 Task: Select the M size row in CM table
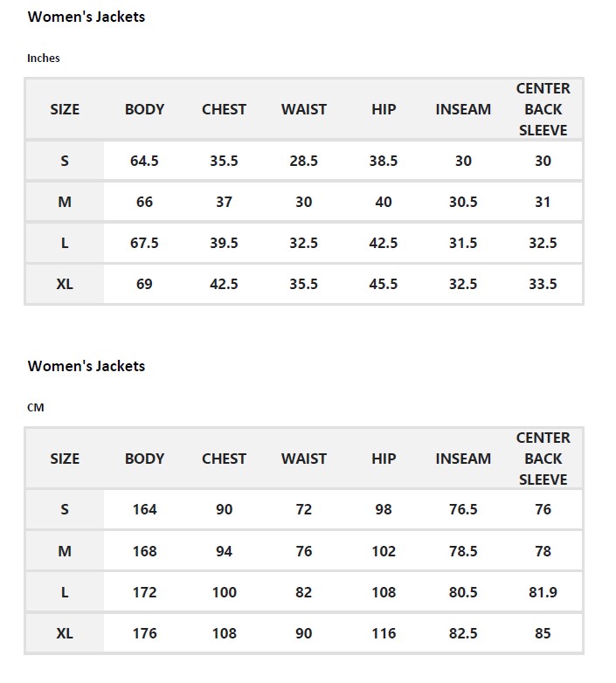(x=304, y=551)
